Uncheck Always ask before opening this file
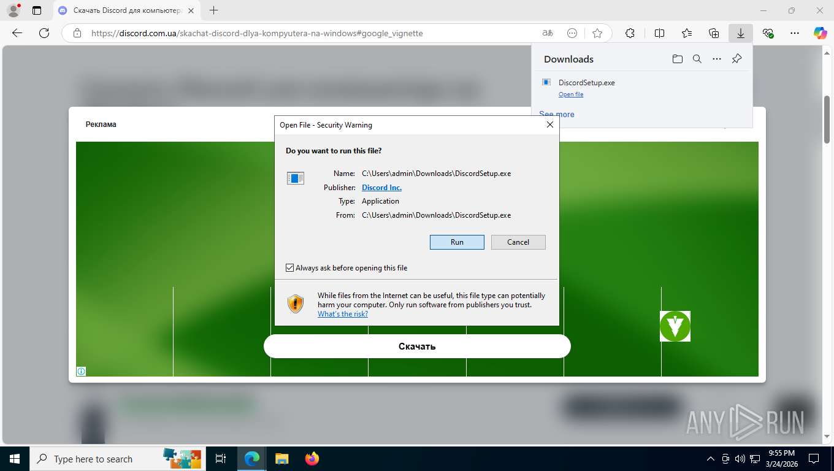The height and width of the screenshot is (471, 834). 290,268
